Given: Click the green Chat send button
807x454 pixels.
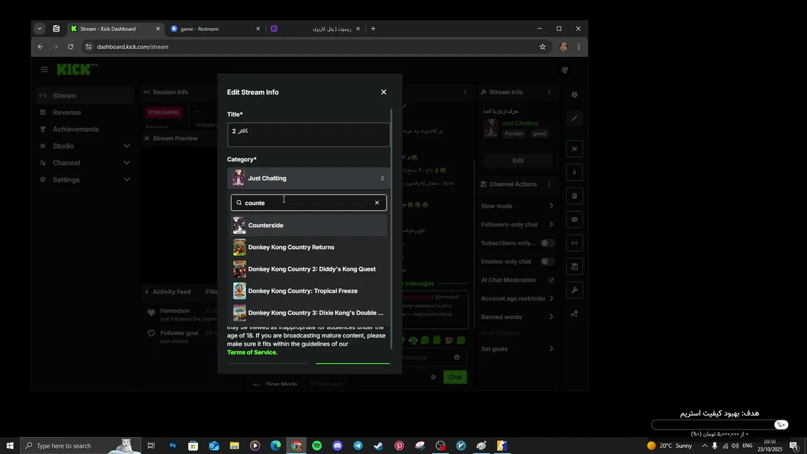Looking at the screenshot, I should (455, 377).
